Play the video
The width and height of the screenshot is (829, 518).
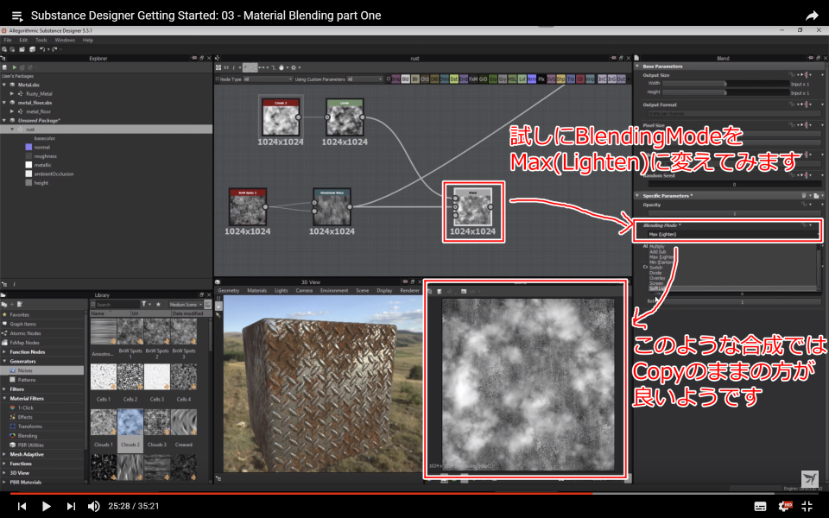(46, 506)
